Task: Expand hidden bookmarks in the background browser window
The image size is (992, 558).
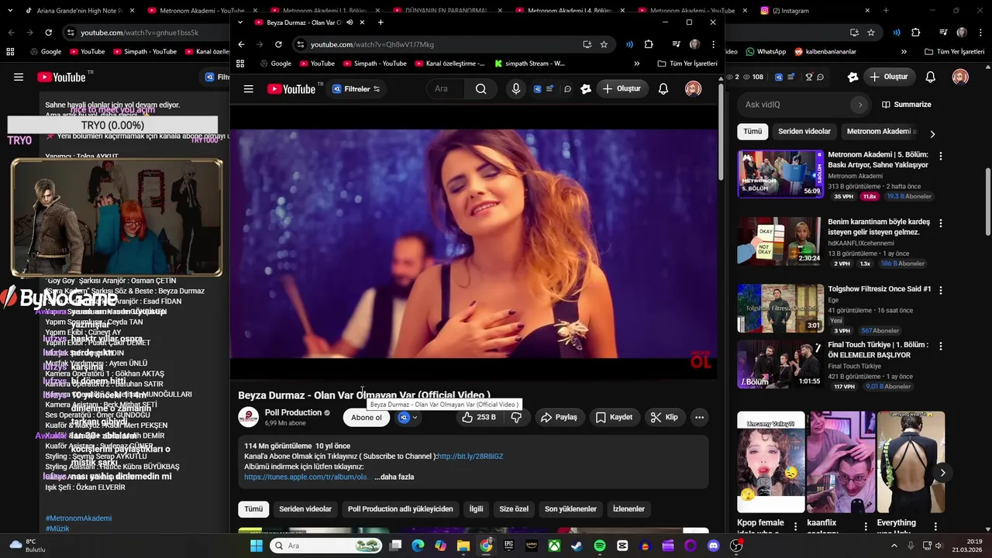Action: point(904,51)
